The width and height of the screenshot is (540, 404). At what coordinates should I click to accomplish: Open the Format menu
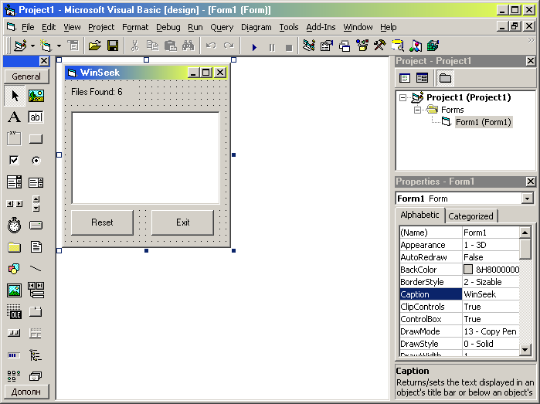pyautogui.click(x=135, y=27)
